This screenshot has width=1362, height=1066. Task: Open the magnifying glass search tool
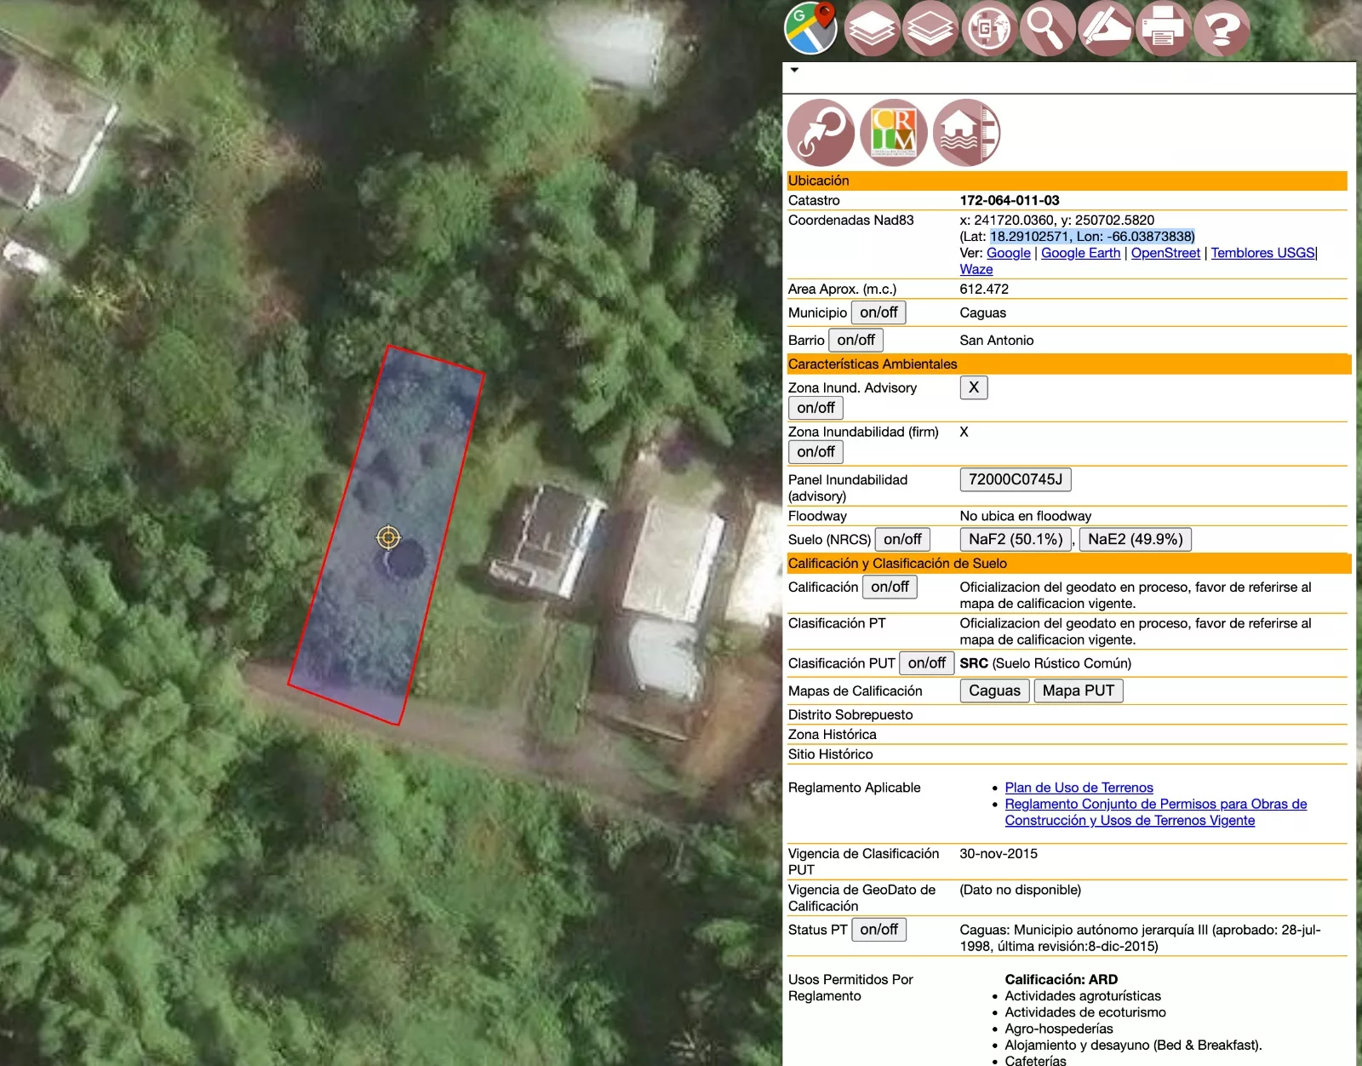coord(1047,29)
